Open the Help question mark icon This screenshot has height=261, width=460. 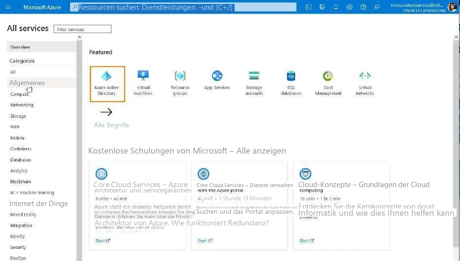point(363,7)
